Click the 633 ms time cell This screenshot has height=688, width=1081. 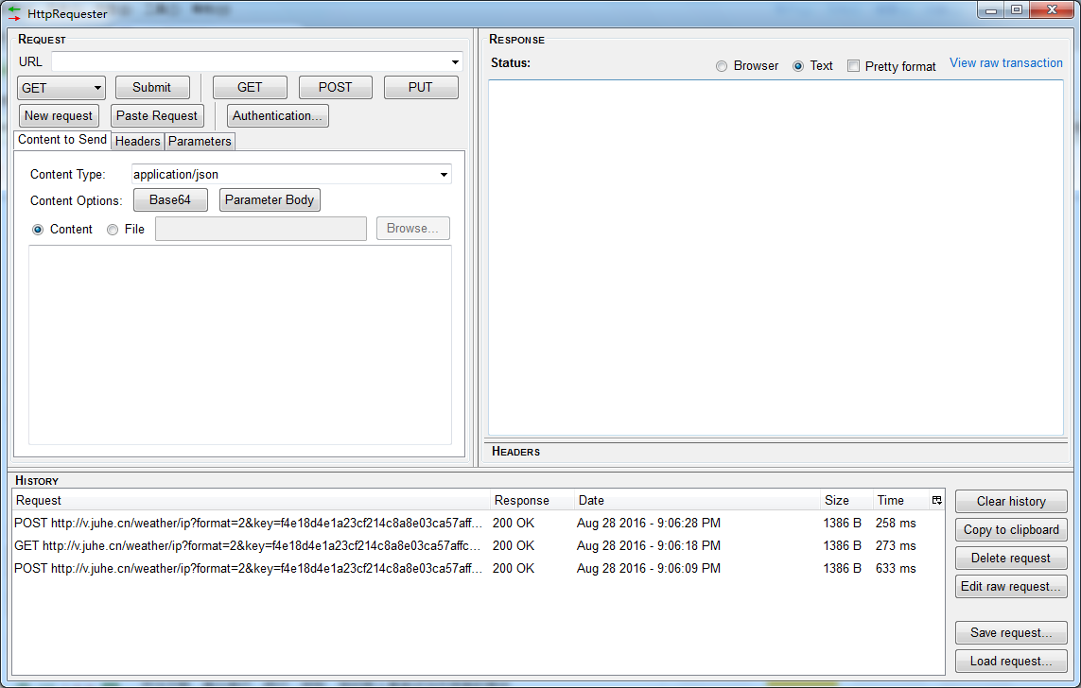coord(896,569)
